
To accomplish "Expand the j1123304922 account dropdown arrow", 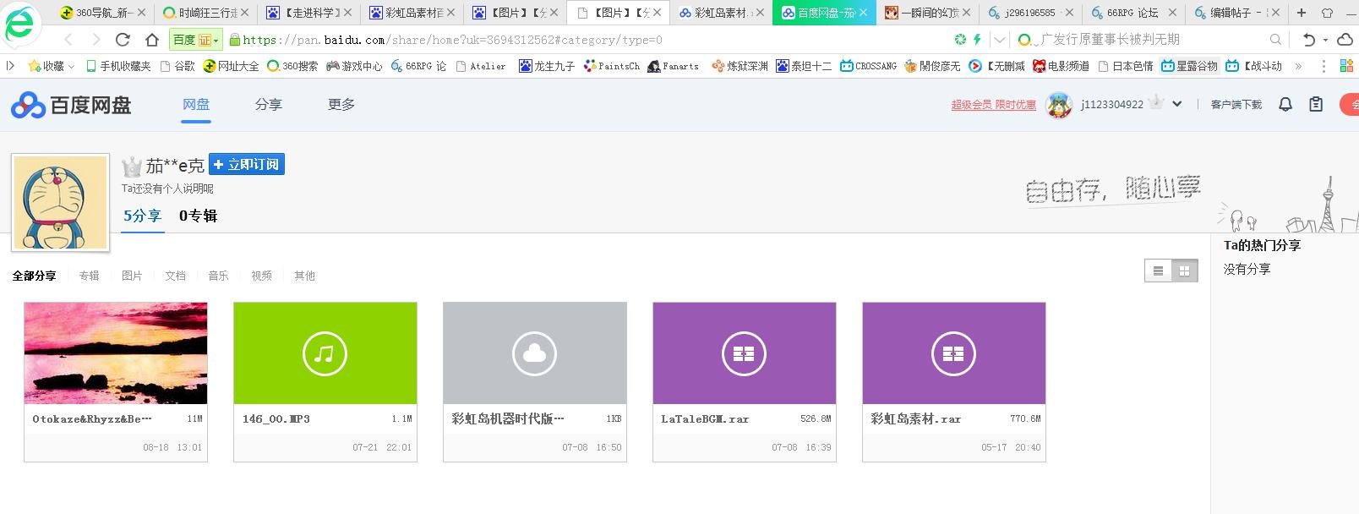I will 1176,104.
